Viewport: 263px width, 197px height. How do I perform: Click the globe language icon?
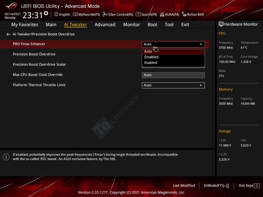pos(56,14)
